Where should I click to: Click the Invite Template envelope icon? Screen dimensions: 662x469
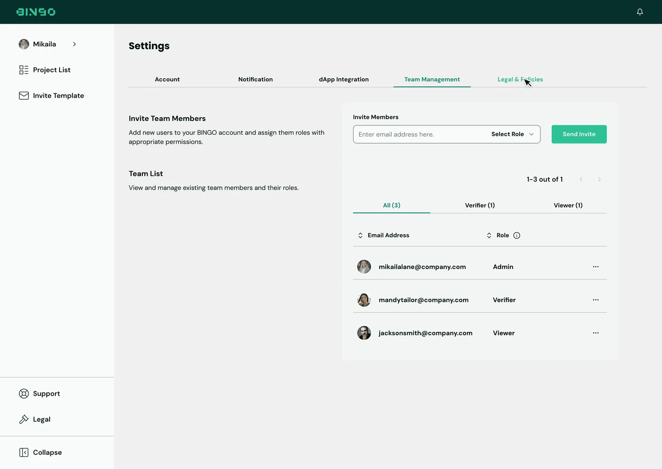(24, 96)
